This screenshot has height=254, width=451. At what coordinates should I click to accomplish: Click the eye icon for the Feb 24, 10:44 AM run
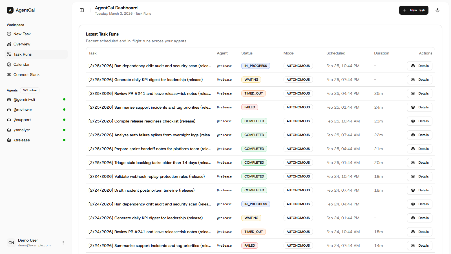(x=413, y=232)
